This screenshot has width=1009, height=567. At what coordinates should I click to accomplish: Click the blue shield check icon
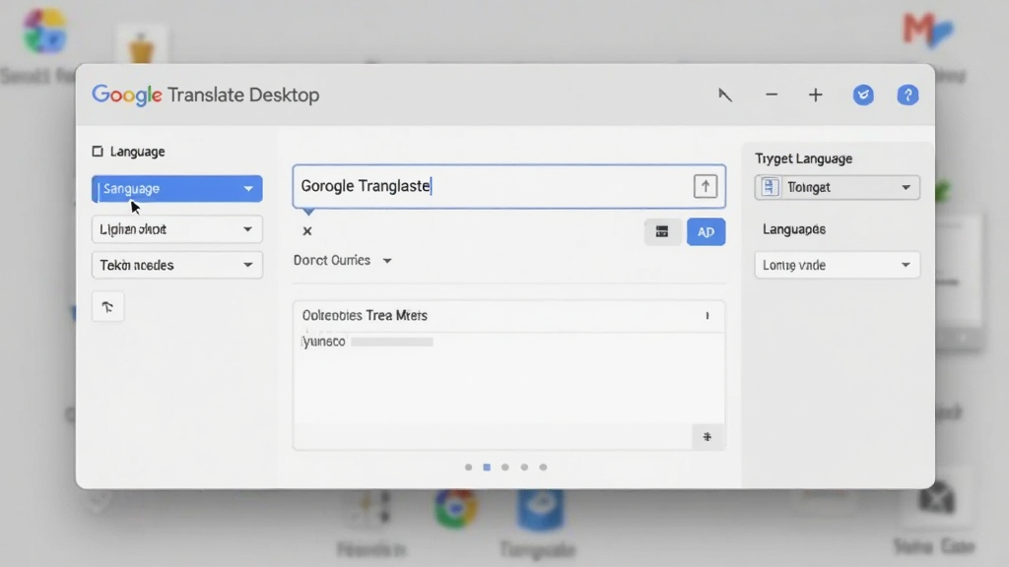click(x=863, y=95)
